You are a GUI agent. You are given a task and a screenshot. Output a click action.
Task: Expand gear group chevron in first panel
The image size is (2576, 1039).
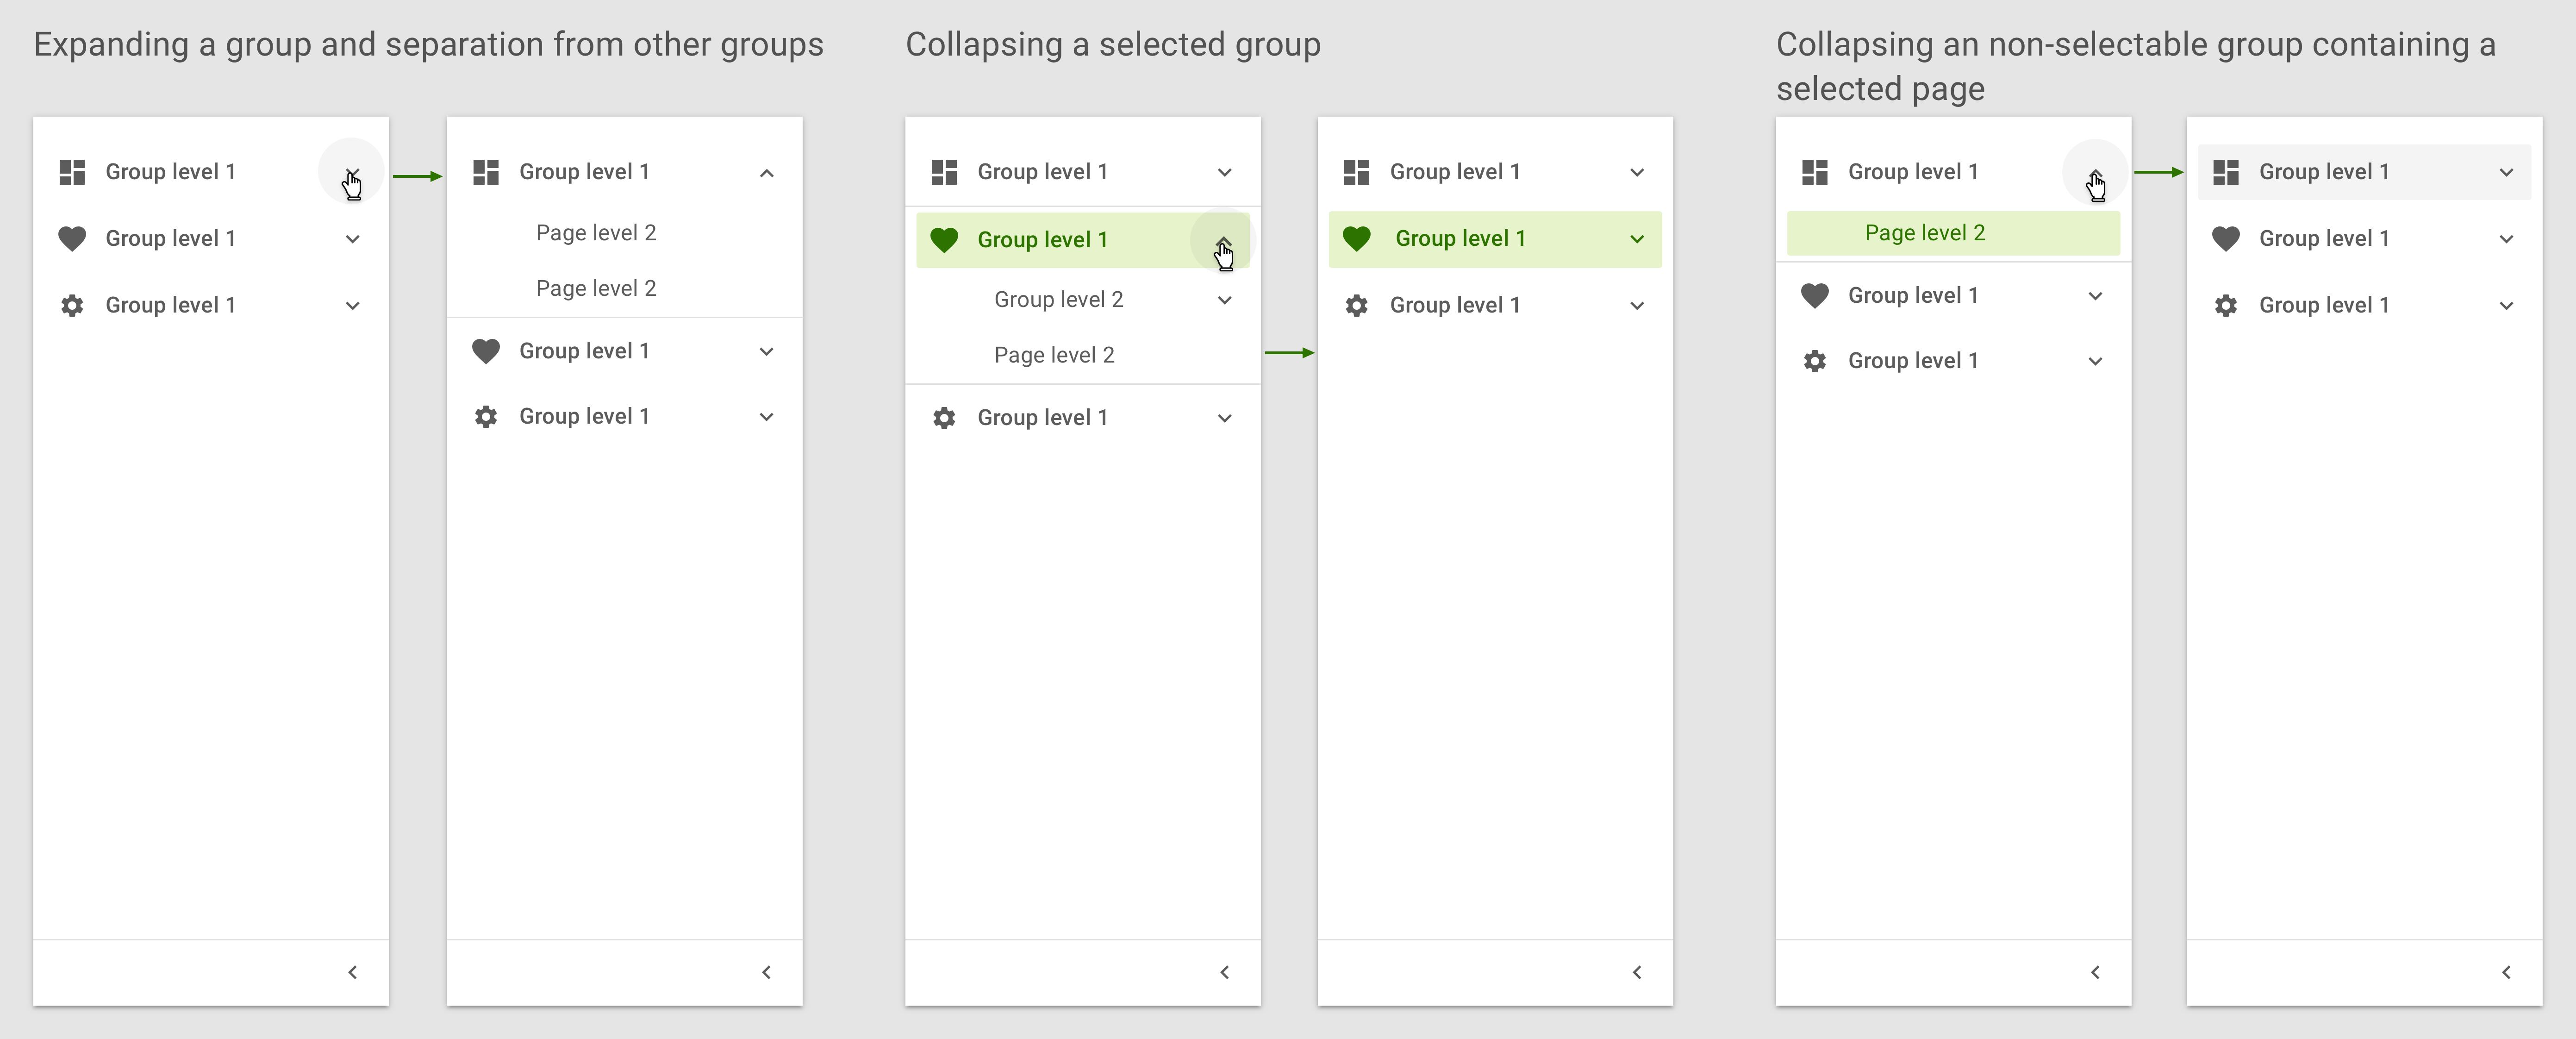pyautogui.click(x=352, y=306)
